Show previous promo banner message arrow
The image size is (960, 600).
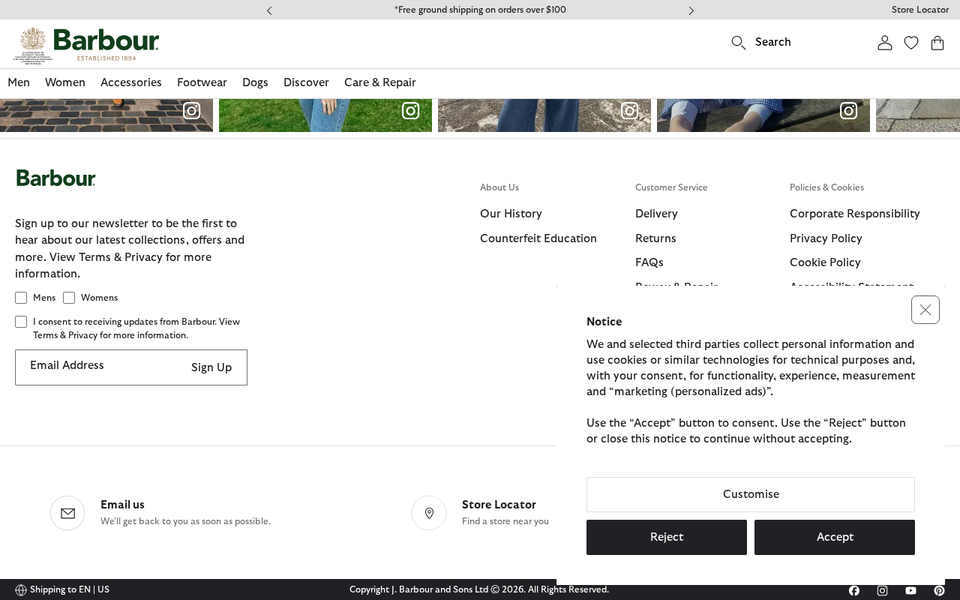[x=269, y=10]
